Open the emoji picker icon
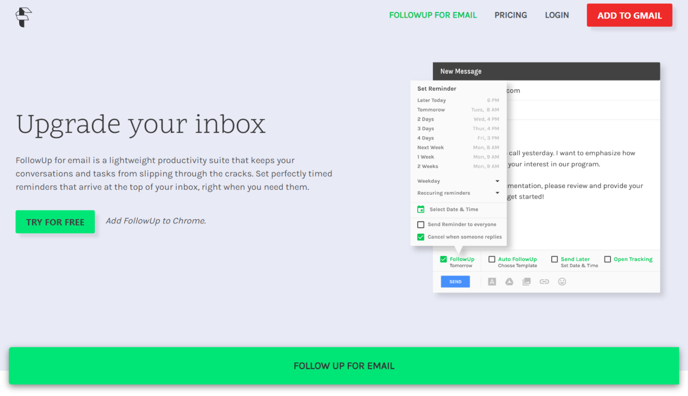Screen dimensions: 688x396 pyautogui.click(x=562, y=281)
